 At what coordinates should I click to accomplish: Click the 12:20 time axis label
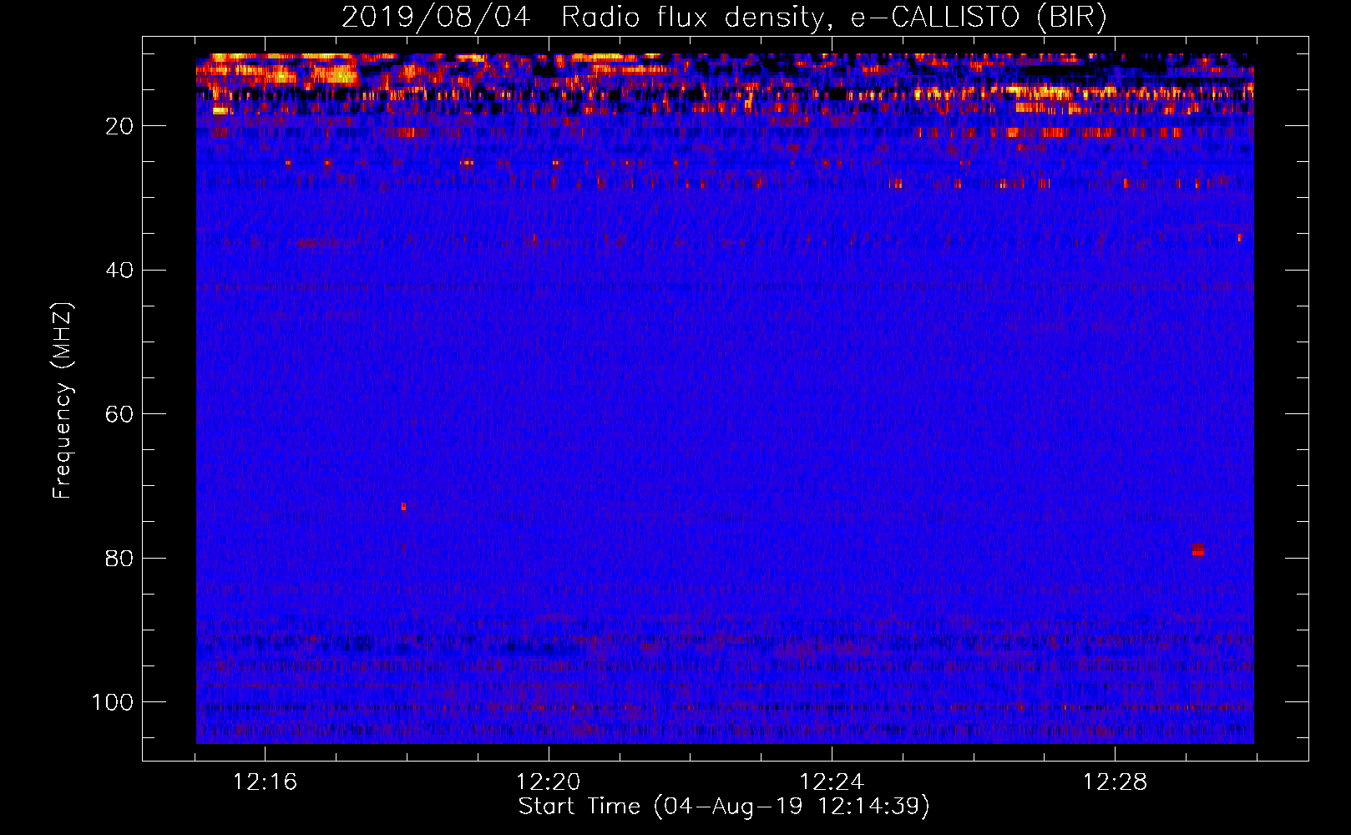coord(548,782)
